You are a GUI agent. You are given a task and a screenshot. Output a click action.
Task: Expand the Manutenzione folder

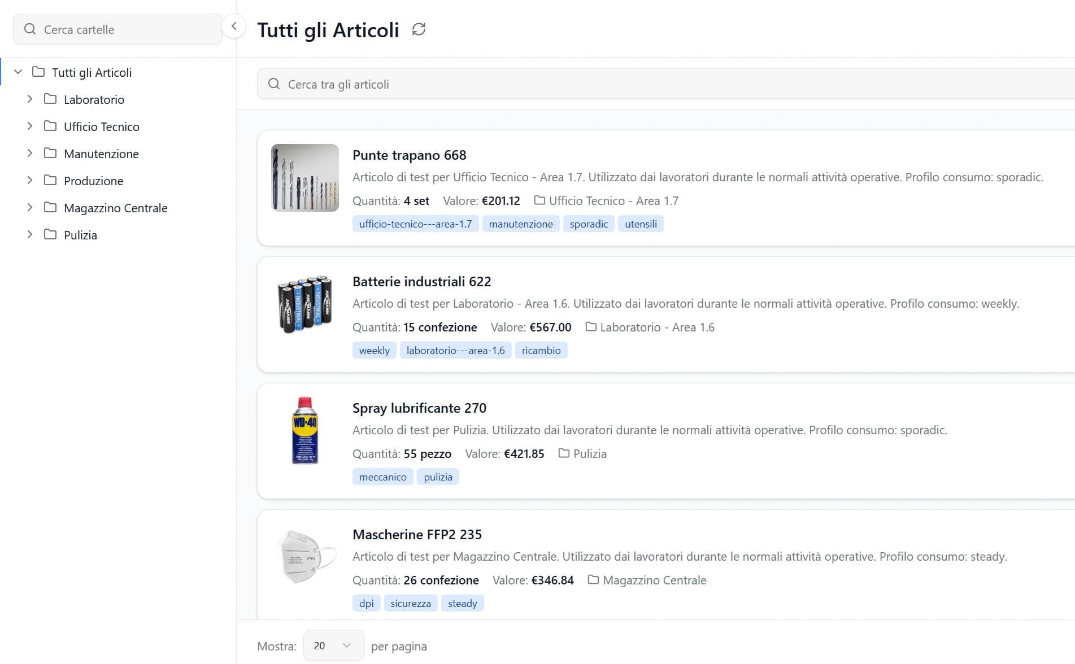(x=30, y=153)
